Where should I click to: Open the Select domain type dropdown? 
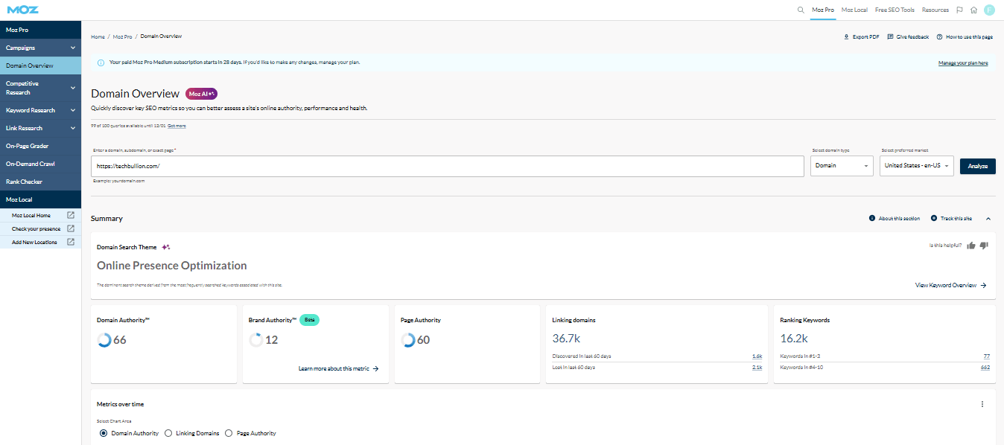(x=842, y=166)
